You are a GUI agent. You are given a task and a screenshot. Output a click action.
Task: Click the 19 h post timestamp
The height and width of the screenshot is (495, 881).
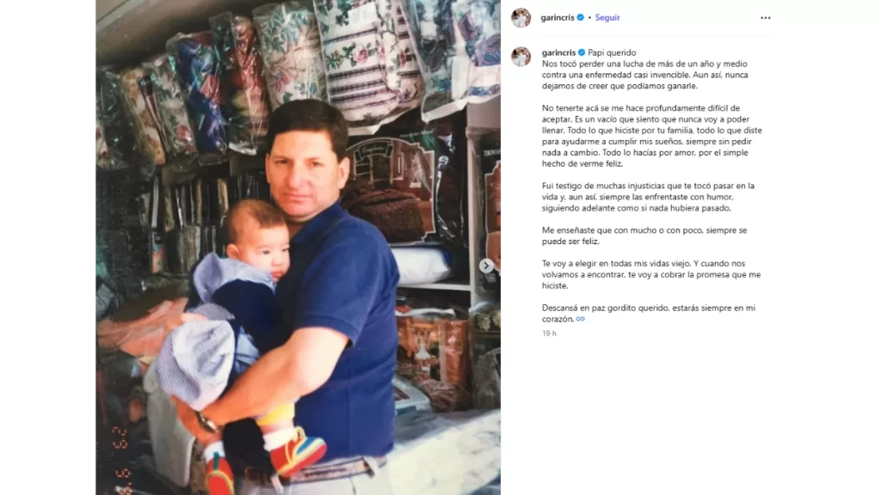click(549, 333)
